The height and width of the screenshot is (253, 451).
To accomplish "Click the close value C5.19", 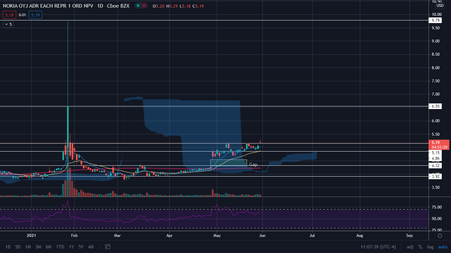I will [198, 6].
